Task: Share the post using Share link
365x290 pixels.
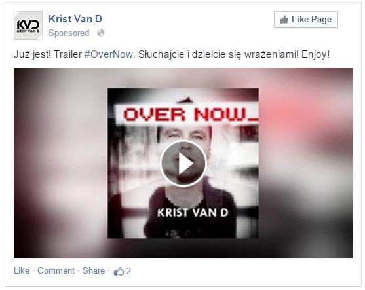Action: [94, 271]
